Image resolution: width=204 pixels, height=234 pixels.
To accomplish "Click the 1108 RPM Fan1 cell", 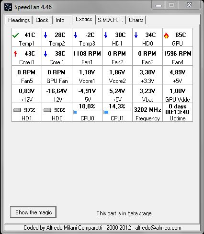I will click(87, 56).
